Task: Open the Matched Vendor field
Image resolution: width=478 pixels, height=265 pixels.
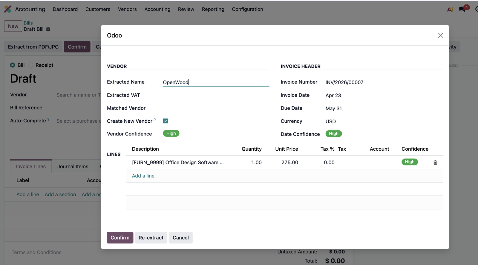Action: pyautogui.click(x=216, y=108)
